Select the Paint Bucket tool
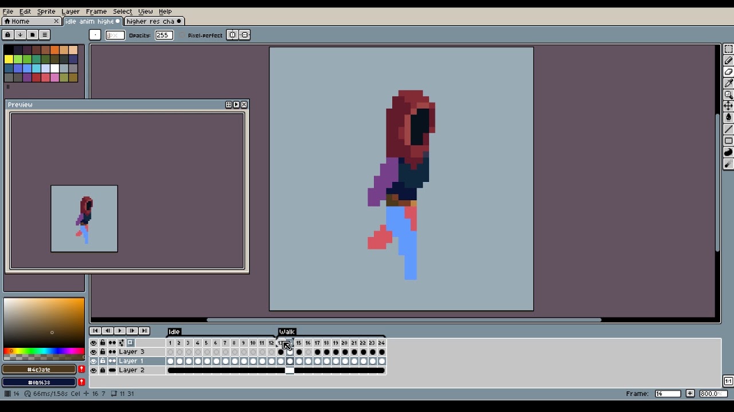The width and height of the screenshot is (734, 412). (728, 117)
